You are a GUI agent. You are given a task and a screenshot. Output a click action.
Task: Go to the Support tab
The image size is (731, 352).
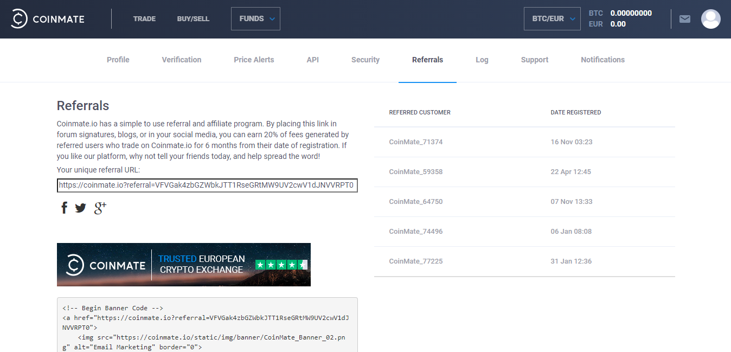click(534, 60)
